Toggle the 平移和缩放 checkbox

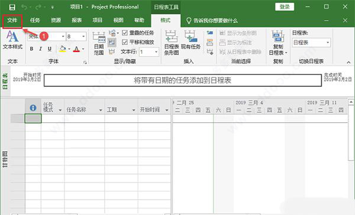tap(125, 43)
